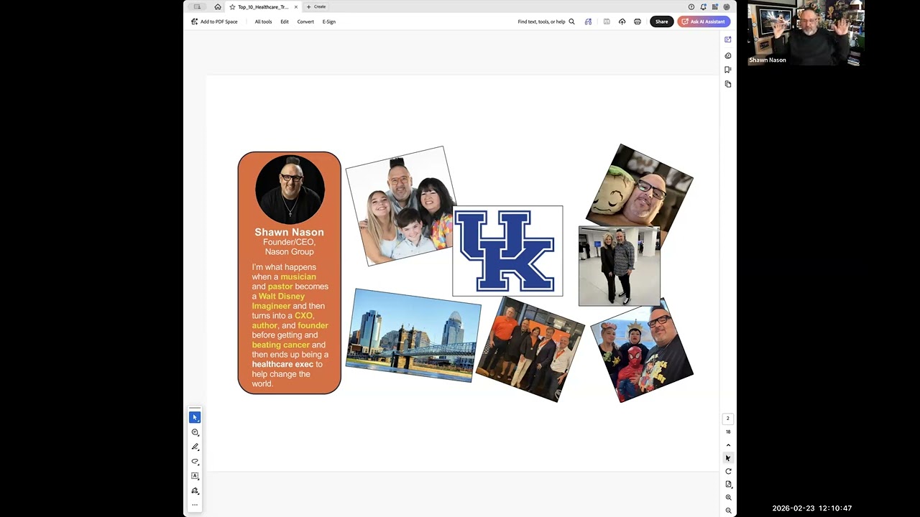Screen dimensions: 920x517
Task: Open the AI assistant panel in right rail
Action: point(728,39)
